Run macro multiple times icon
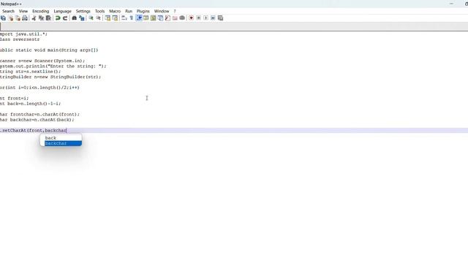The image size is (468, 263). pyautogui.click(x=213, y=18)
